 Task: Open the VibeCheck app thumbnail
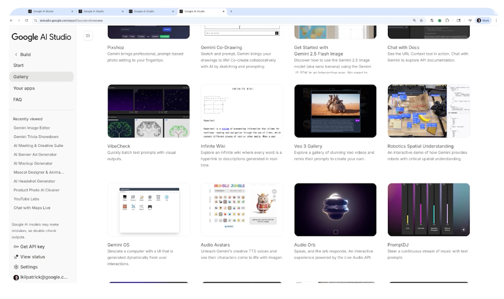tap(149, 111)
